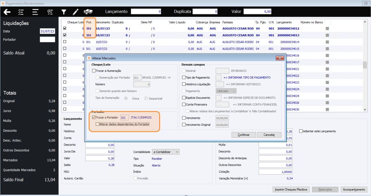Open the funnel filter icon
Screen dimensions: 371x196
64,12
